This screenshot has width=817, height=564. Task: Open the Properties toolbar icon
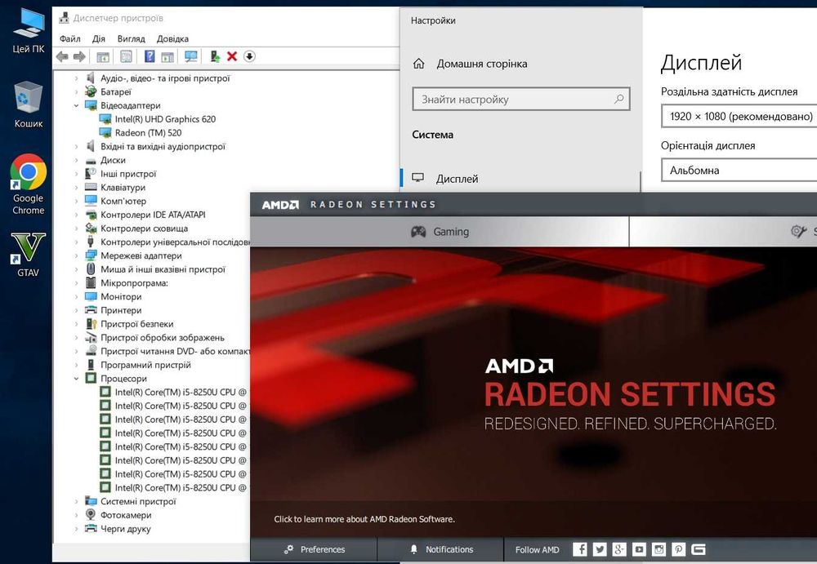coord(126,56)
